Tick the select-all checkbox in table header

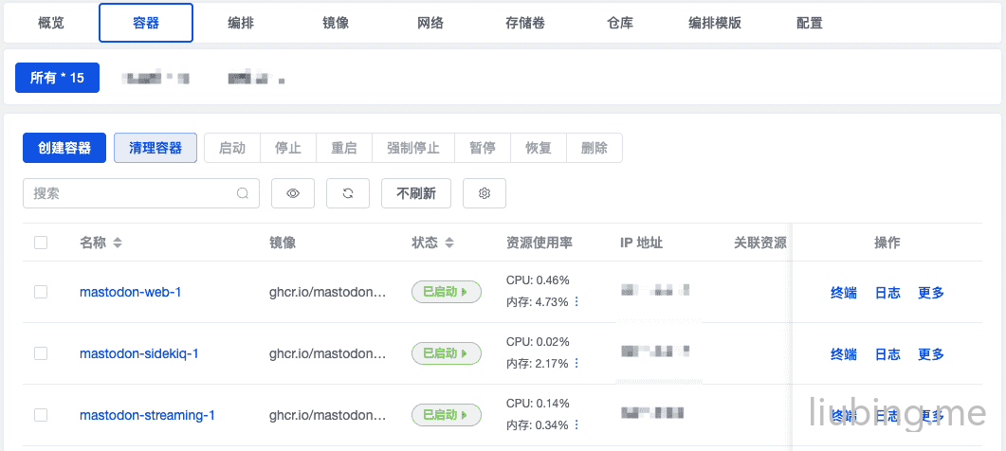click(41, 243)
